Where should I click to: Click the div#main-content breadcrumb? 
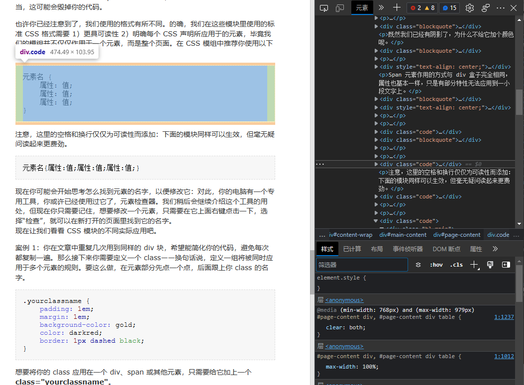click(x=403, y=235)
